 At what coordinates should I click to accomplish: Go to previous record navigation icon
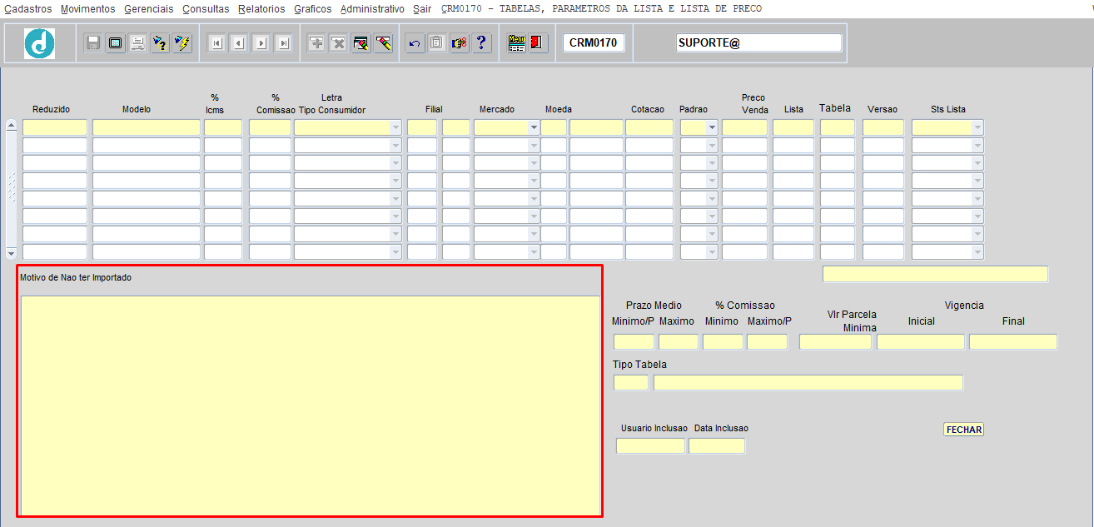click(x=238, y=43)
